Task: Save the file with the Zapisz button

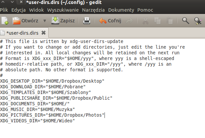Action: 63,21
